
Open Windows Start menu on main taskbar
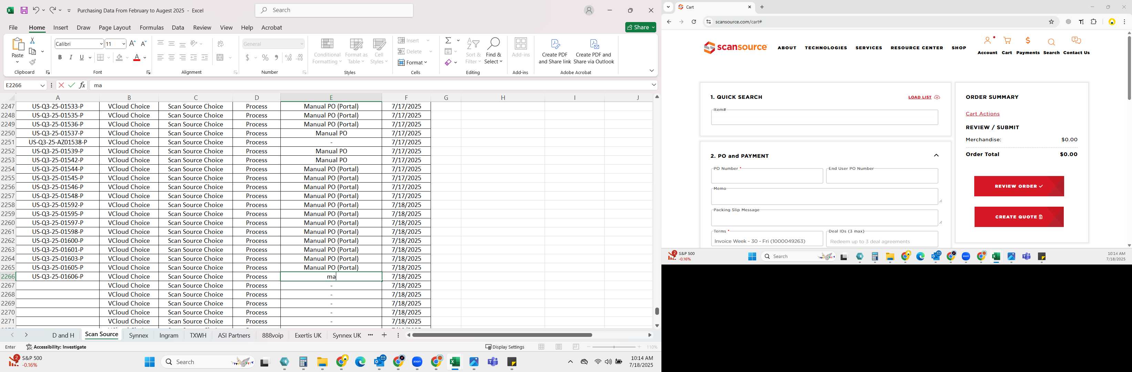pyautogui.click(x=150, y=362)
